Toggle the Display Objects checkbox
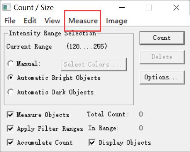The image size is (190, 152). (x=92, y=142)
